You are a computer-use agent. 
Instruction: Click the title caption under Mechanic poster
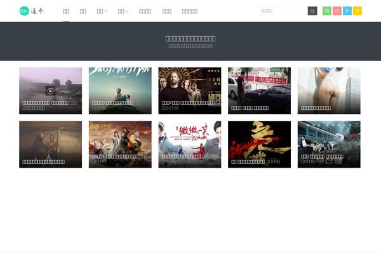[187, 105]
